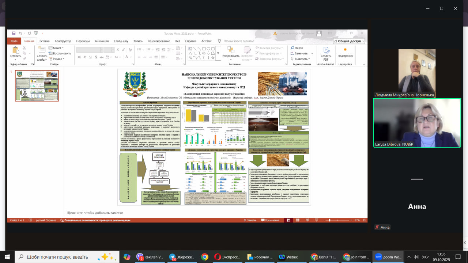Click Примечания in the status bar
Image resolution: width=468 pixels, height=263 pixels.
270,220
